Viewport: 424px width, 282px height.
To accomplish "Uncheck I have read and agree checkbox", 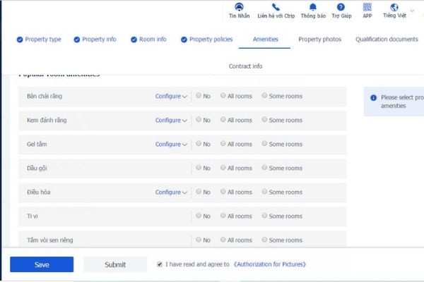I will coord(160,264).
